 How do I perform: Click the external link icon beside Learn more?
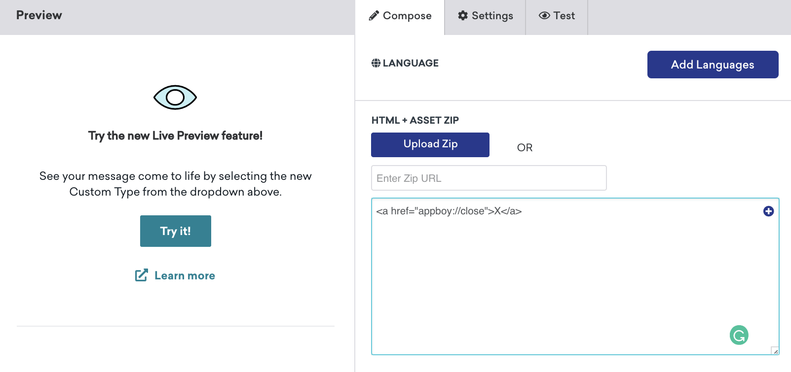pyautogui.click(x=142, y=275)
